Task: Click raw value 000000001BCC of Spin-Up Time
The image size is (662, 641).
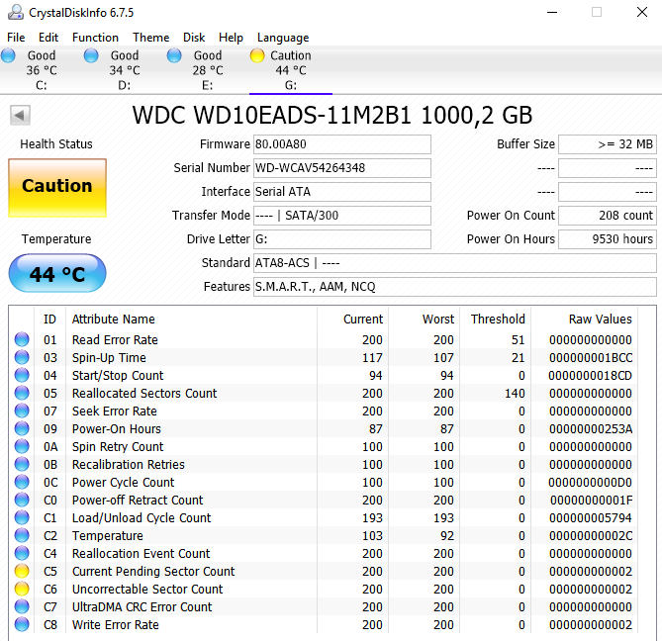Action: [x=591, y=358]
